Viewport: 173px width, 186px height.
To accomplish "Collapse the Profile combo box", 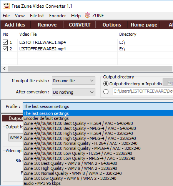I will tap(98, 106).
